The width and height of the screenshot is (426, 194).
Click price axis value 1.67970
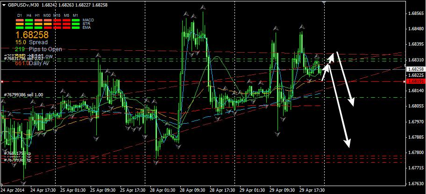click(416, 122)
